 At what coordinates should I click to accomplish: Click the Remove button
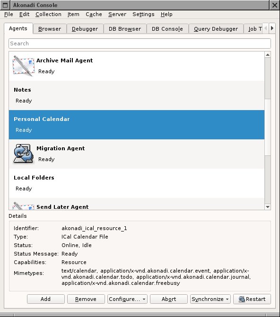click(x=86, y=299)
